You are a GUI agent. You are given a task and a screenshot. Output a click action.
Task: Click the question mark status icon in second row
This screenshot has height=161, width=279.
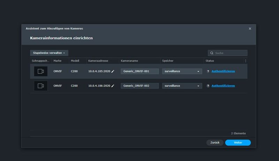point(208,86)
